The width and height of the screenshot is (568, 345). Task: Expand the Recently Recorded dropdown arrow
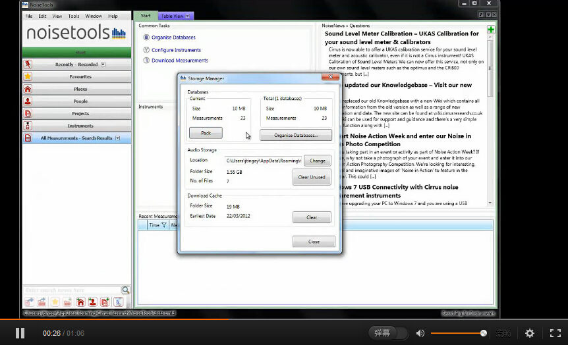click(x=103, y=65)
